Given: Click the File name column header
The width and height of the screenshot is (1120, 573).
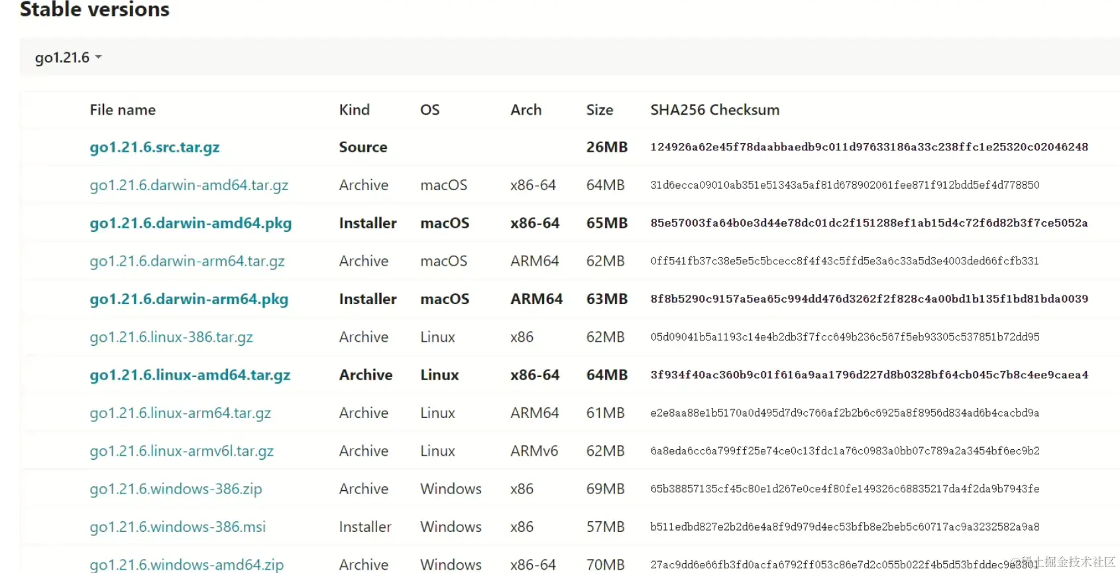Looking at the screenshot, I should pos(123,110).
